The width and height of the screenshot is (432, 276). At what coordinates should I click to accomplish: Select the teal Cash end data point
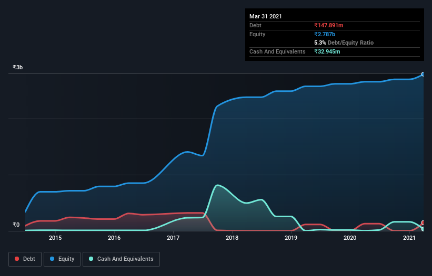tap(423, 229)
